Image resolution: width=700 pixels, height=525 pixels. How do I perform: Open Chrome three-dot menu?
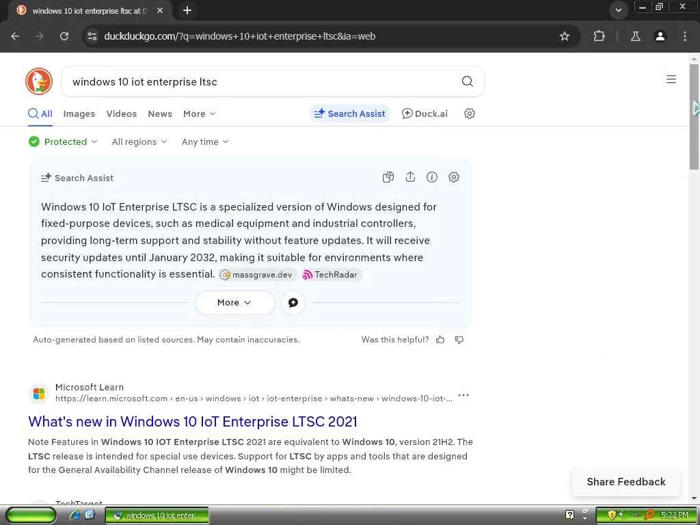point(685,36)
